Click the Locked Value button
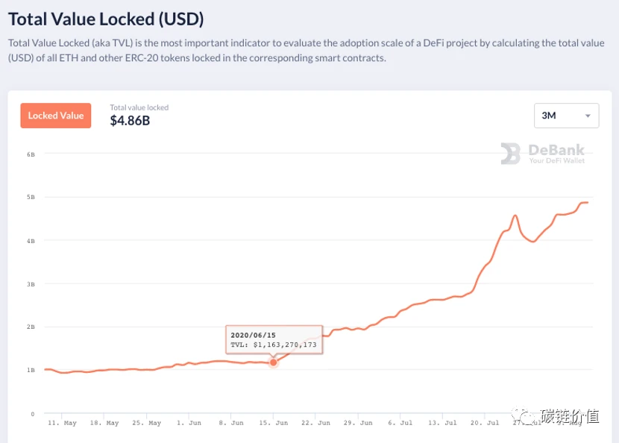This screenshot has width=619, height=443. [56, 116]
